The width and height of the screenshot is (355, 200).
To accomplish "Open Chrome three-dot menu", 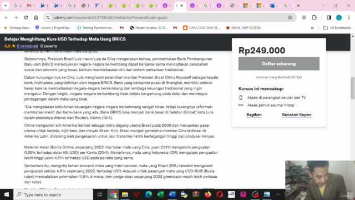I will [349, 17].
